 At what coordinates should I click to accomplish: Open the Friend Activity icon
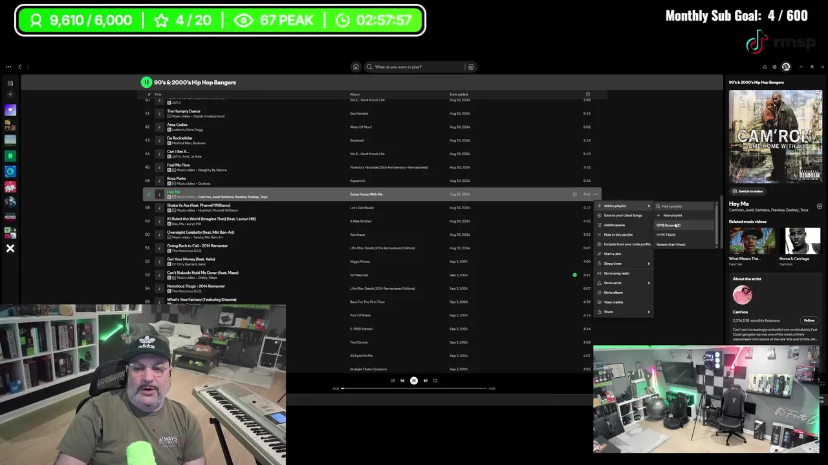775,67
